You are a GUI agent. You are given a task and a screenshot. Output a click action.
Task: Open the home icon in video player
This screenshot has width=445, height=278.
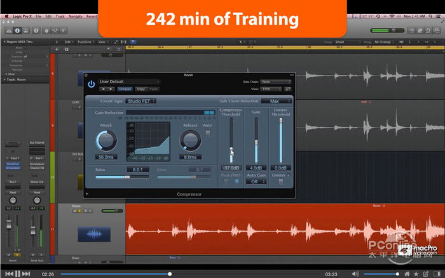[407, 274]
